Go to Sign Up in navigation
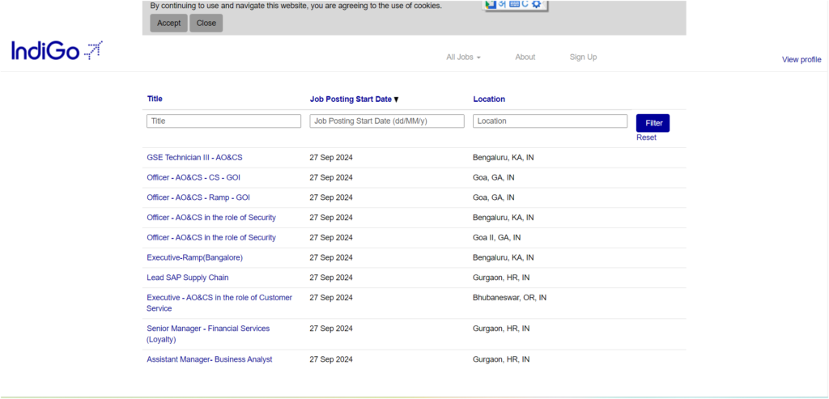The width and height of the screenshot is (829, 399). pyautogui.click(x=583, y=57)
